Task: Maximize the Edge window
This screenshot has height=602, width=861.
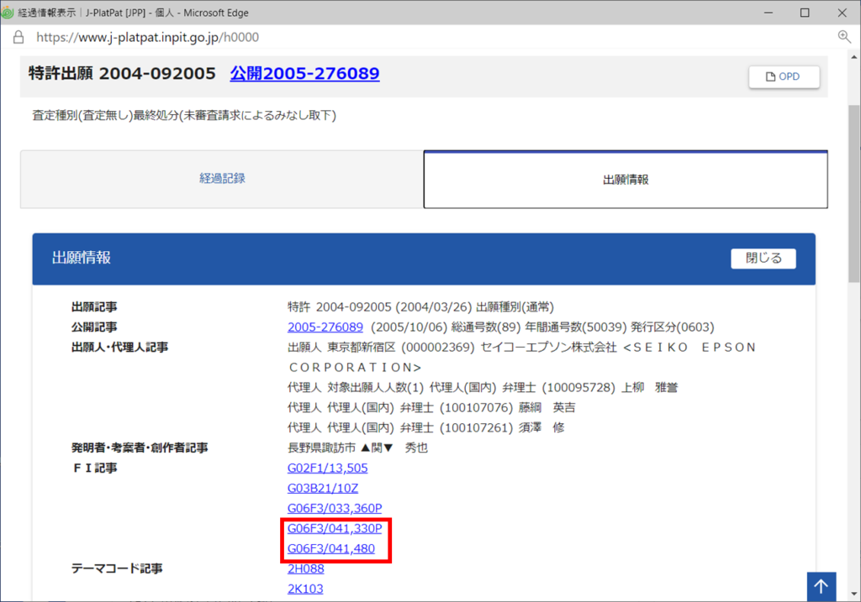Action: click(805, 13)
